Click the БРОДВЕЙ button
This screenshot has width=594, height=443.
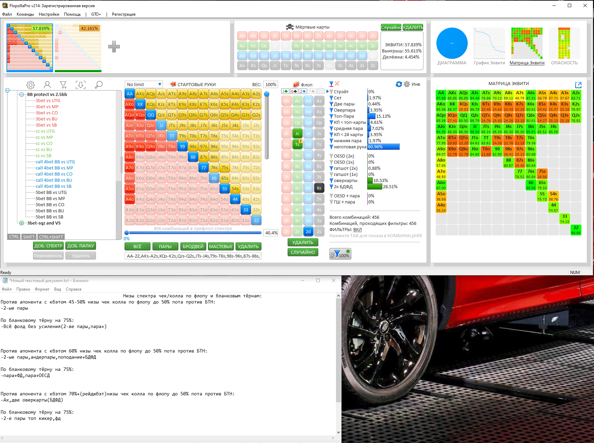click(x=193, y=246)
